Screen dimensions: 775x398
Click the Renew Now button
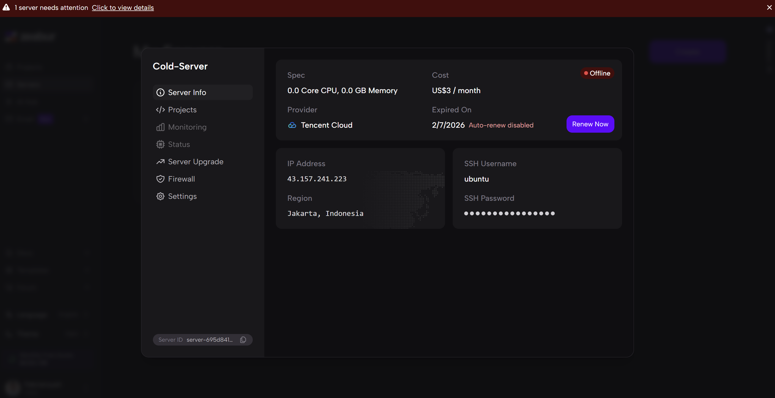[590, 124]
